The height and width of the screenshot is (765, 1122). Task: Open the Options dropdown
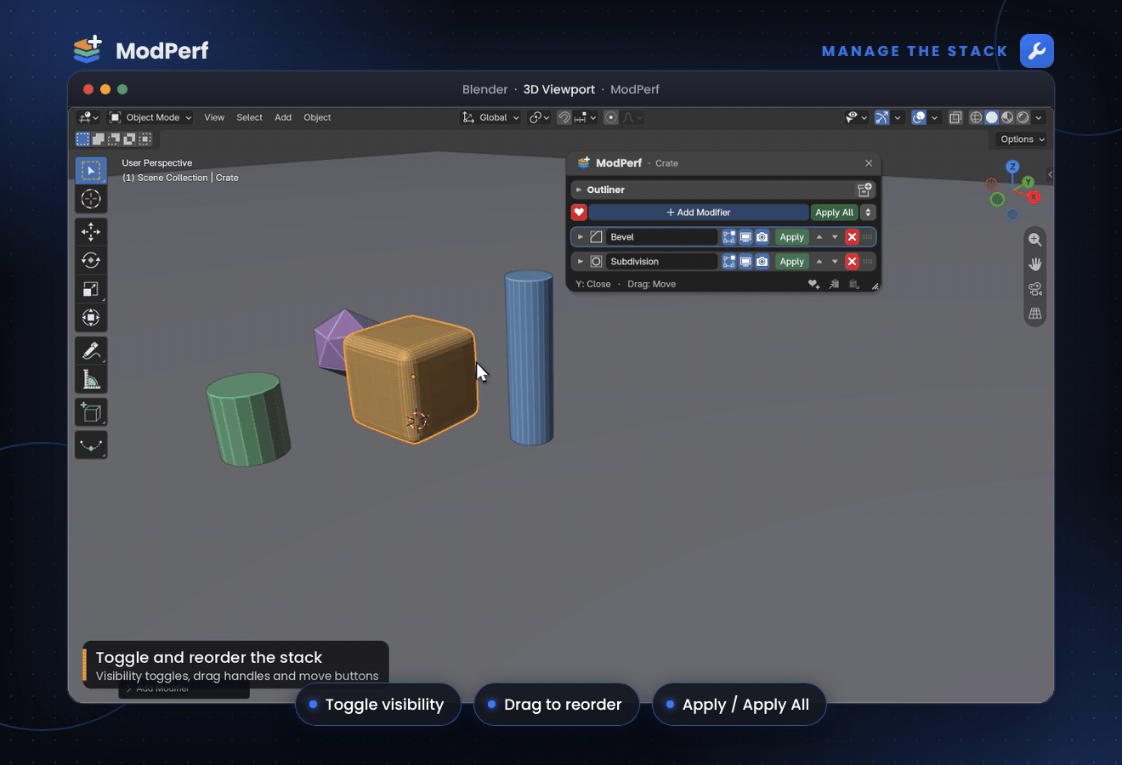click(1022, 139)
